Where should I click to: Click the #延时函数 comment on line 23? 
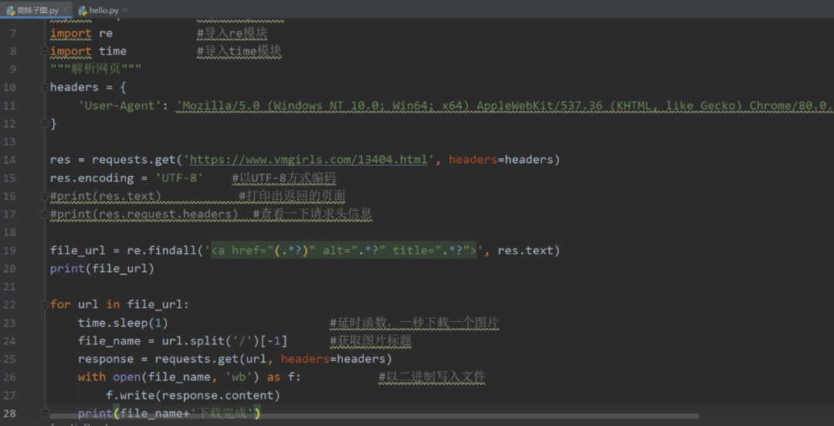(415, 323)
